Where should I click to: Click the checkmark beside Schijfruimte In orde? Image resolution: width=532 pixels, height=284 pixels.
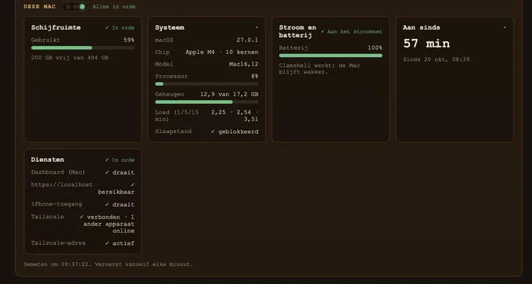click(107, 28)
